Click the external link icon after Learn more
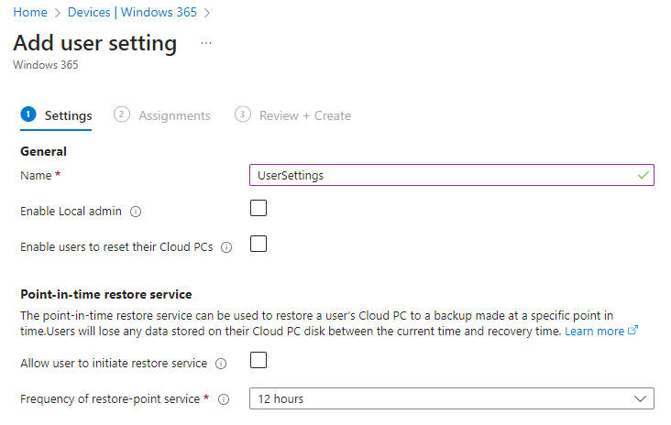The width and height of the screenshot is (671, 425). pos(632,331)
